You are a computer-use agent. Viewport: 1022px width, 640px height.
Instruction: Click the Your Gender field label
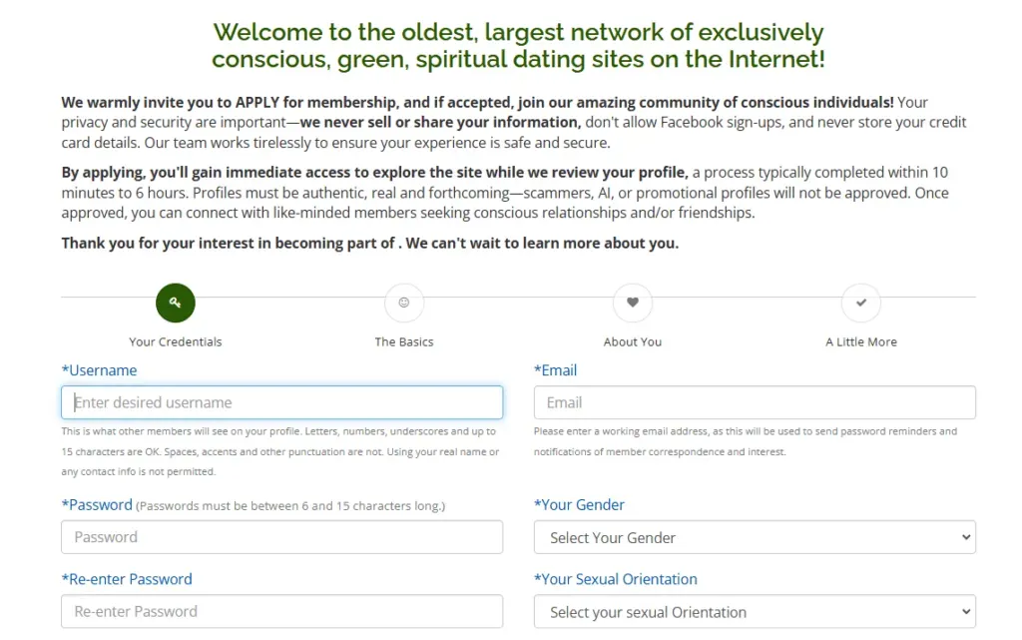tap(580, 504)
